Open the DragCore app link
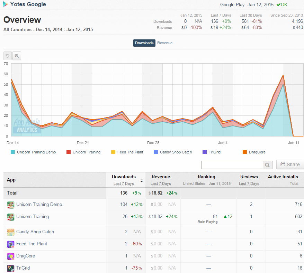The height and width of the screenshot is (273, 304). (x=26, y=256)
